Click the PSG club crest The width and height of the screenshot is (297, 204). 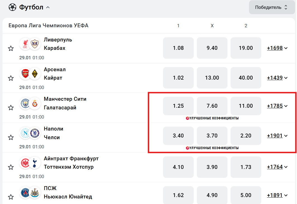click(x=25, y=193)
